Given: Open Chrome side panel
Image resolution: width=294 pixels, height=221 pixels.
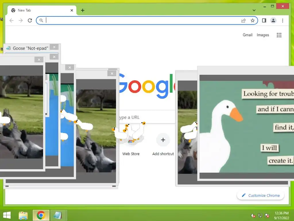Looking at the screenshot, I should tap(264, 20).
